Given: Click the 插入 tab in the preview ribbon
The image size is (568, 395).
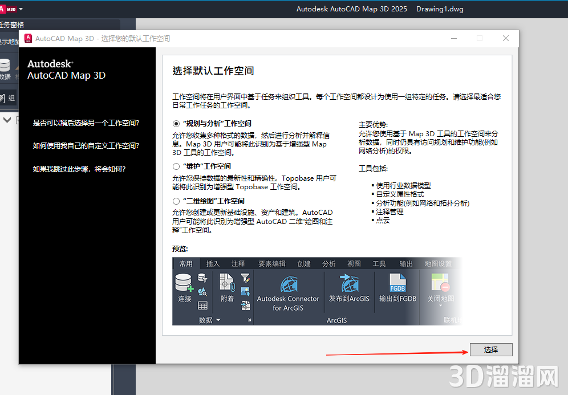Looking at the screenshot, I should pyautogui.click(x=213, y=263).
